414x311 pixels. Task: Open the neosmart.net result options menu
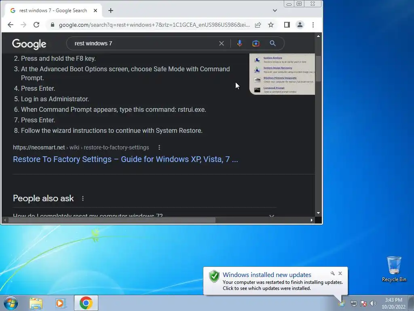[x=159, y=147]
